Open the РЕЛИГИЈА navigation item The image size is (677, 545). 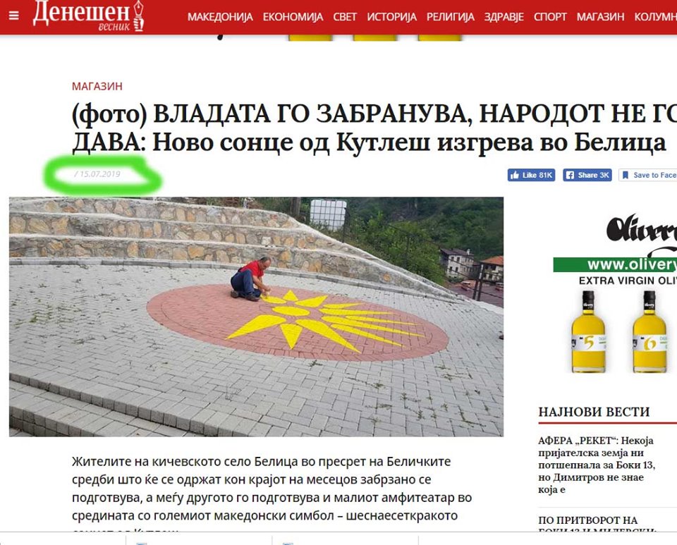click(451, 17)
